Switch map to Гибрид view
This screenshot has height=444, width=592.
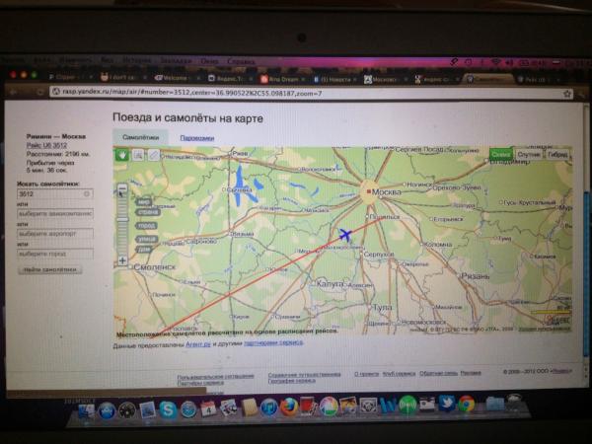pos(557,155)
